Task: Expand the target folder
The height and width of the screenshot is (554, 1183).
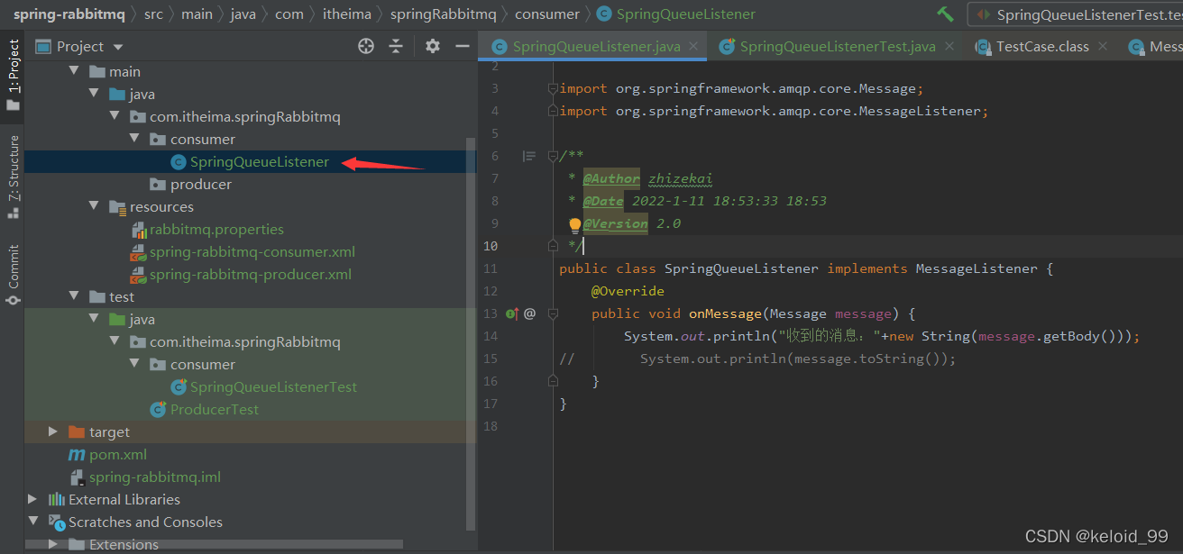Action: 54,432
